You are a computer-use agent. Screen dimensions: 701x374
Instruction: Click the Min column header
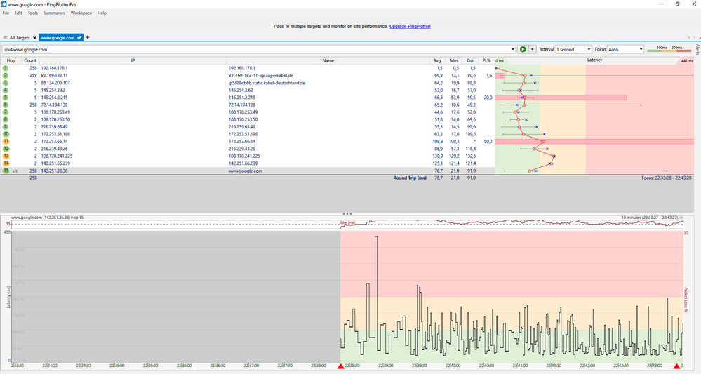tap(453, 60)
